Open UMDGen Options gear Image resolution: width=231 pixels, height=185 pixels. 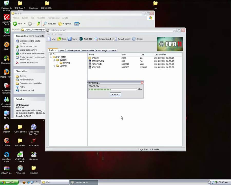(x=138, y=39)
